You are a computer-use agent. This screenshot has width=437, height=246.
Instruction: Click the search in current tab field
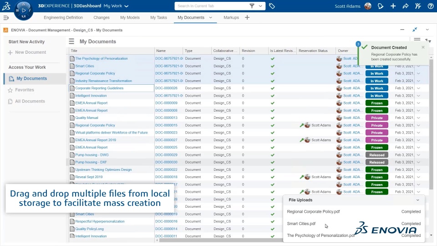212,6
